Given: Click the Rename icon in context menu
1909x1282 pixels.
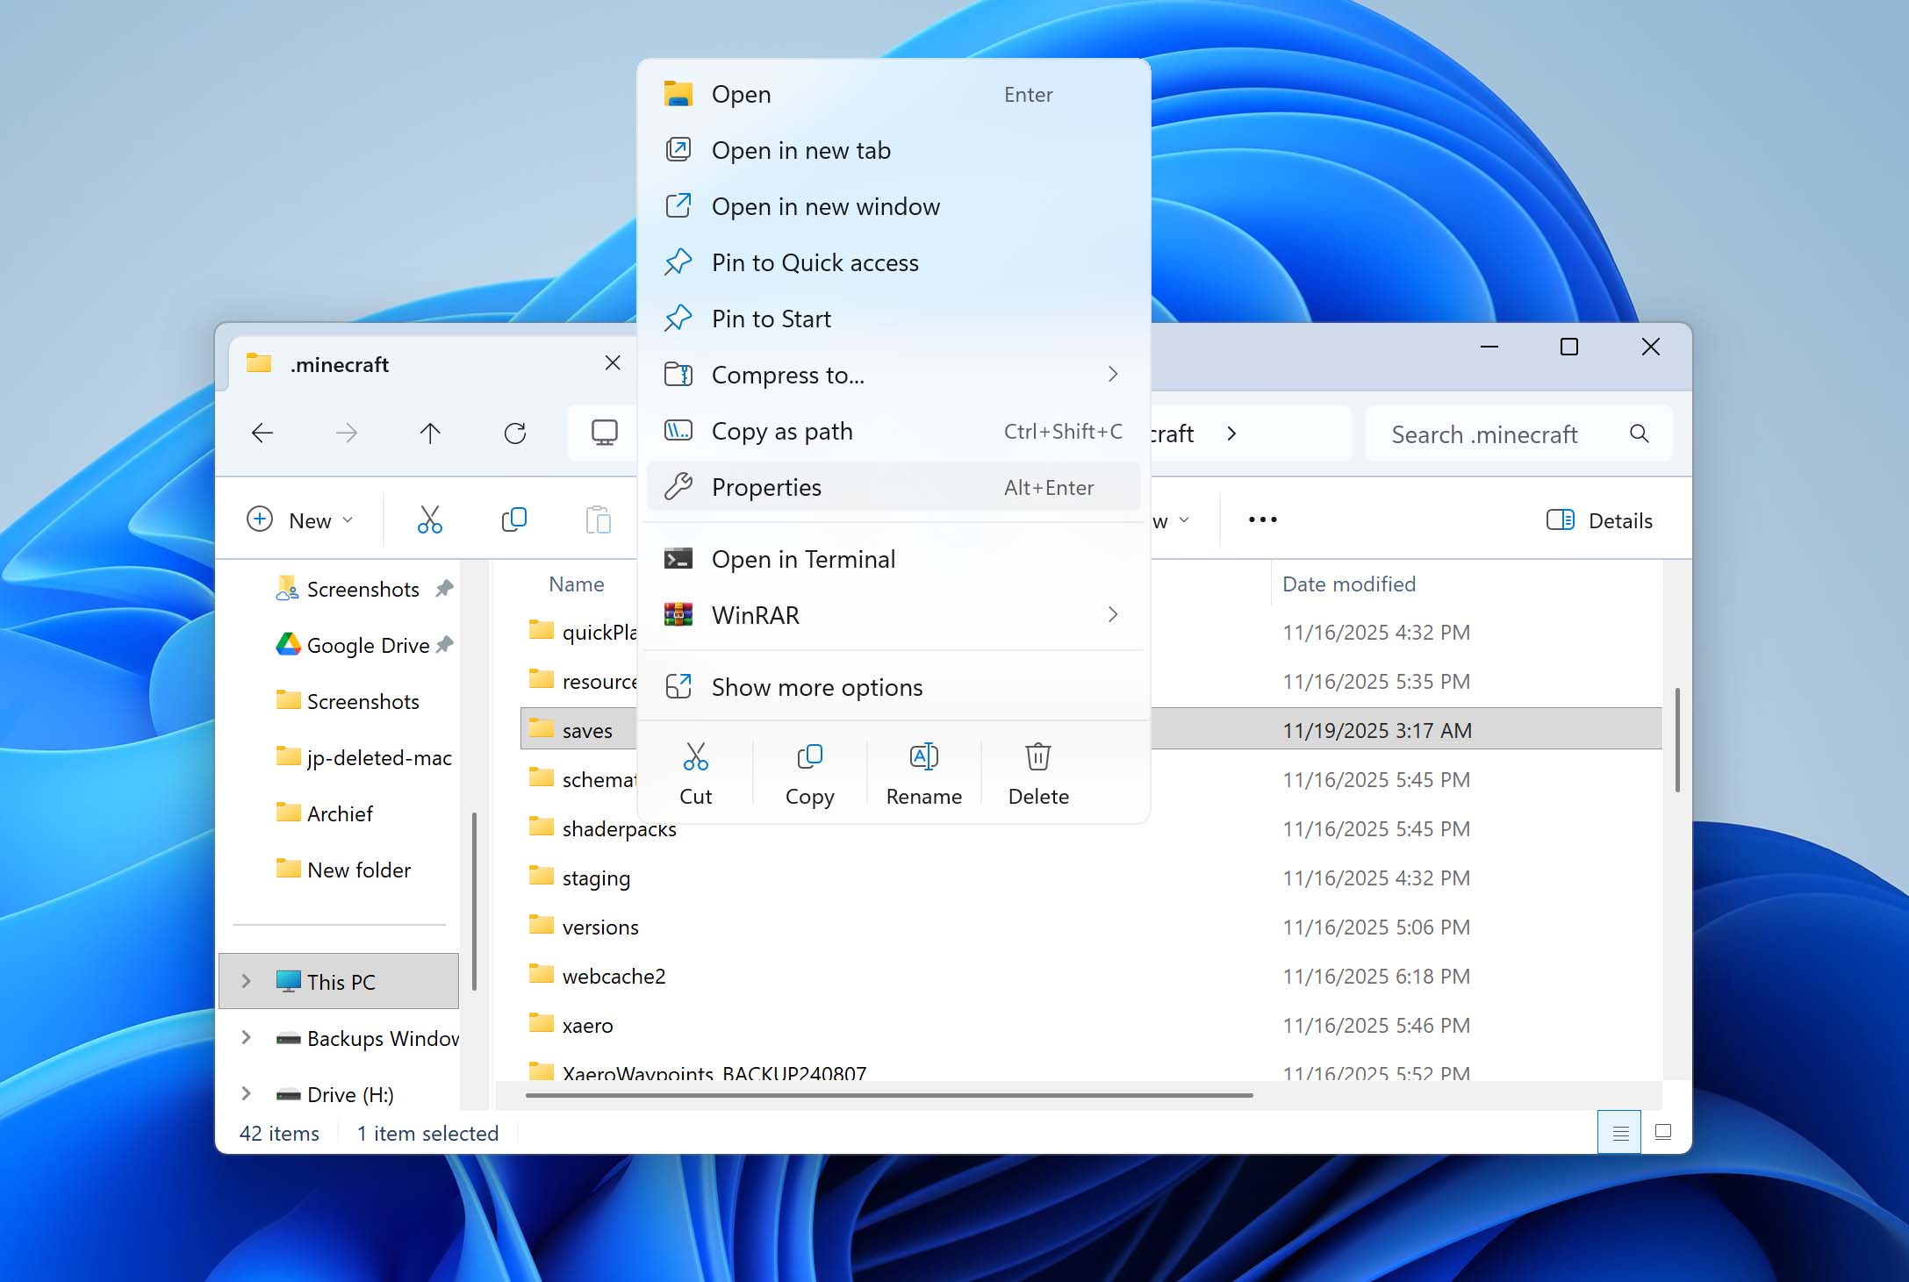Looking at the screenshot, I should 923,756.
